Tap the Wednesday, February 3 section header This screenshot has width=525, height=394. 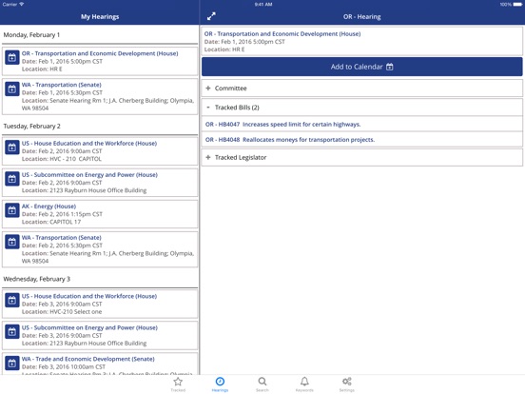[x=37, y=279]
